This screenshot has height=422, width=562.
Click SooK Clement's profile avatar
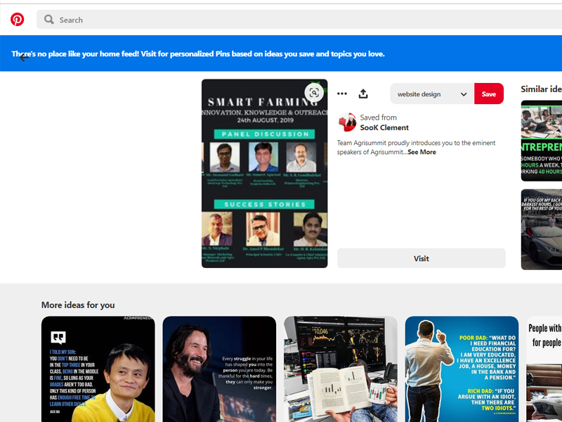tap(347, 123)
